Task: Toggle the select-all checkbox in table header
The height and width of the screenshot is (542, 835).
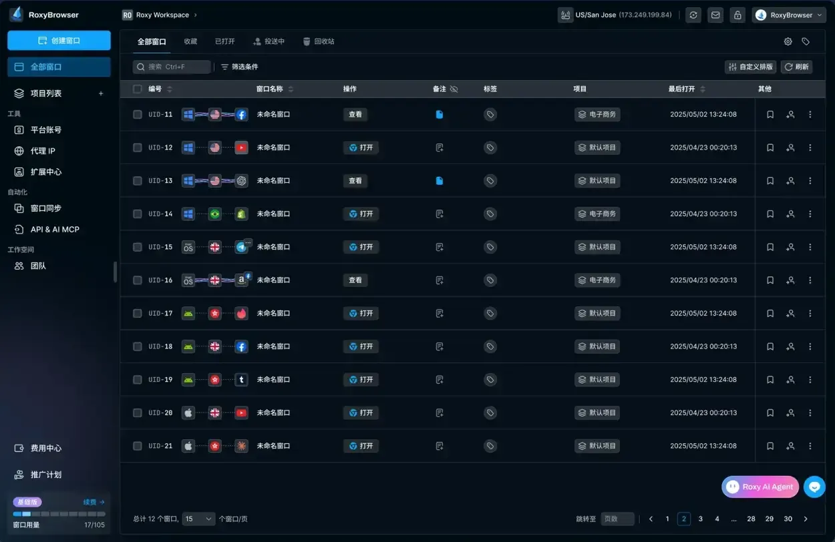Action: (x=138, y=89)
